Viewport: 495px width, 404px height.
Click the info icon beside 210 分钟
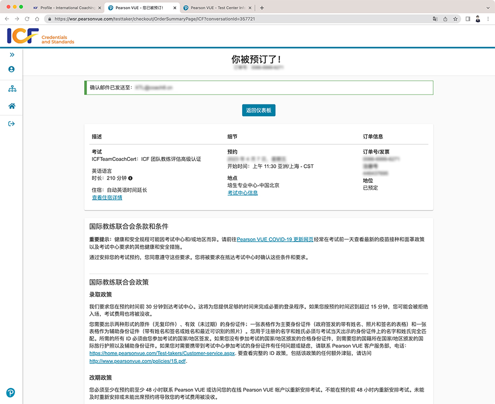pyautogui.click(x=131, y=178)
